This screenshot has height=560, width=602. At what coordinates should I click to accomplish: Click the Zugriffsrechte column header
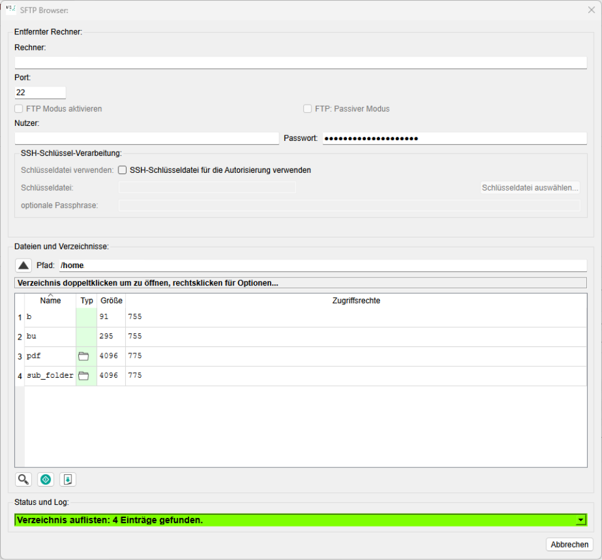356,301
